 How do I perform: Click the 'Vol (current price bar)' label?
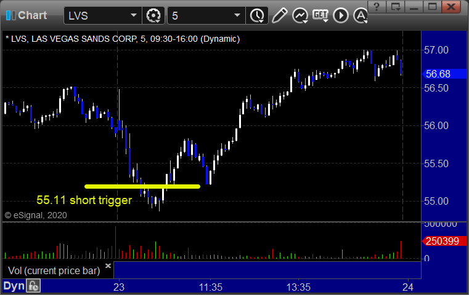click(x=54, y=270)
